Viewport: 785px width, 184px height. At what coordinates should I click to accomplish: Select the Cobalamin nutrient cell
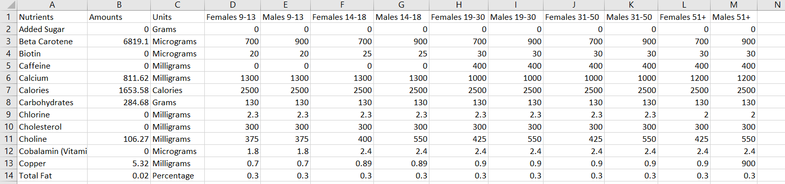click(x=52, y=151)
